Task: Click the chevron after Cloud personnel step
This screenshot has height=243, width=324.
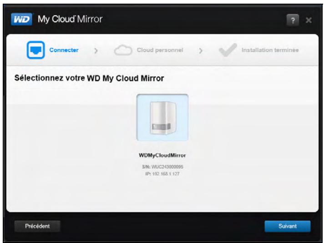Action: click(x=201, y=51)
